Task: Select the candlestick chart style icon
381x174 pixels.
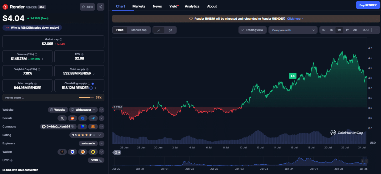Action: coord(170,30)
